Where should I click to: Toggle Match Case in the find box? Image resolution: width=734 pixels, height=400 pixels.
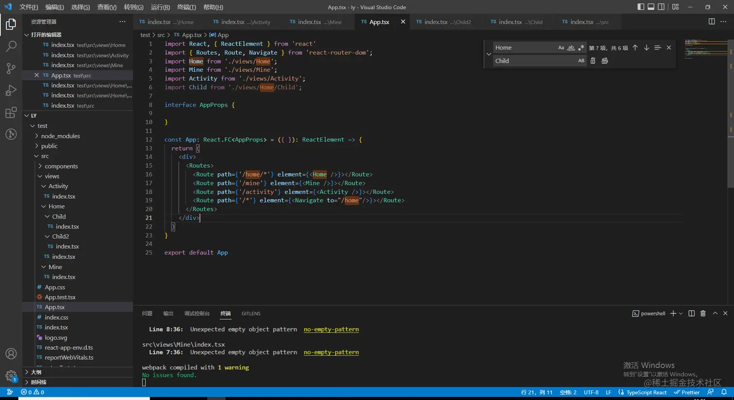point(561,48)
